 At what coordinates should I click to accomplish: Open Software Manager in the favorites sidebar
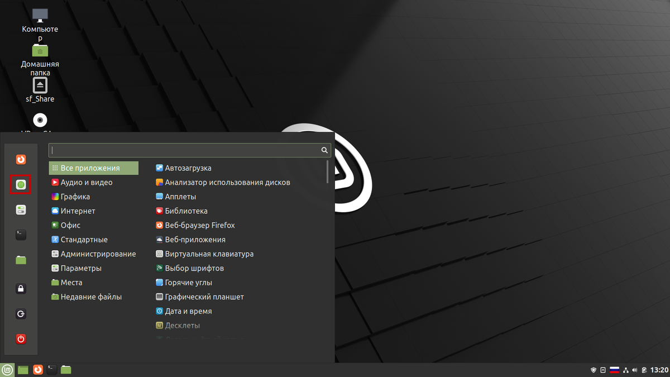coord(21,184)
